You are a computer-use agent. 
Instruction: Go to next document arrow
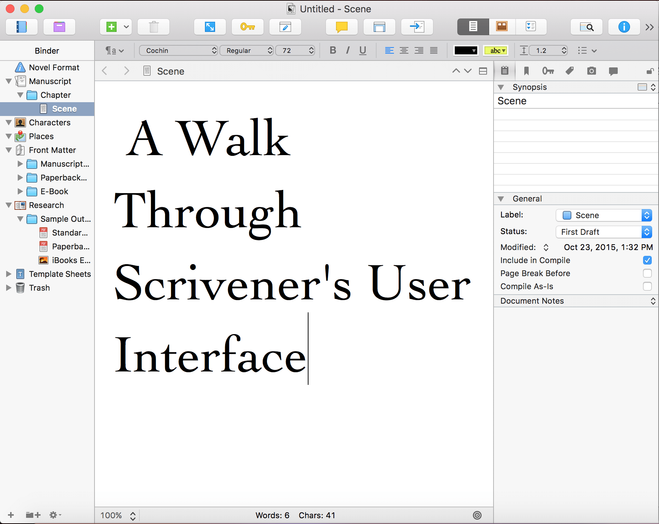coord(468,71)
